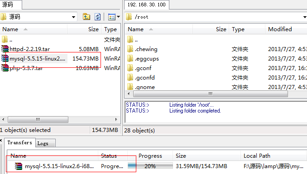Screen dimensions: 307x174
Task: Select the .eggcups folder icon
Action: click(130, 58)
